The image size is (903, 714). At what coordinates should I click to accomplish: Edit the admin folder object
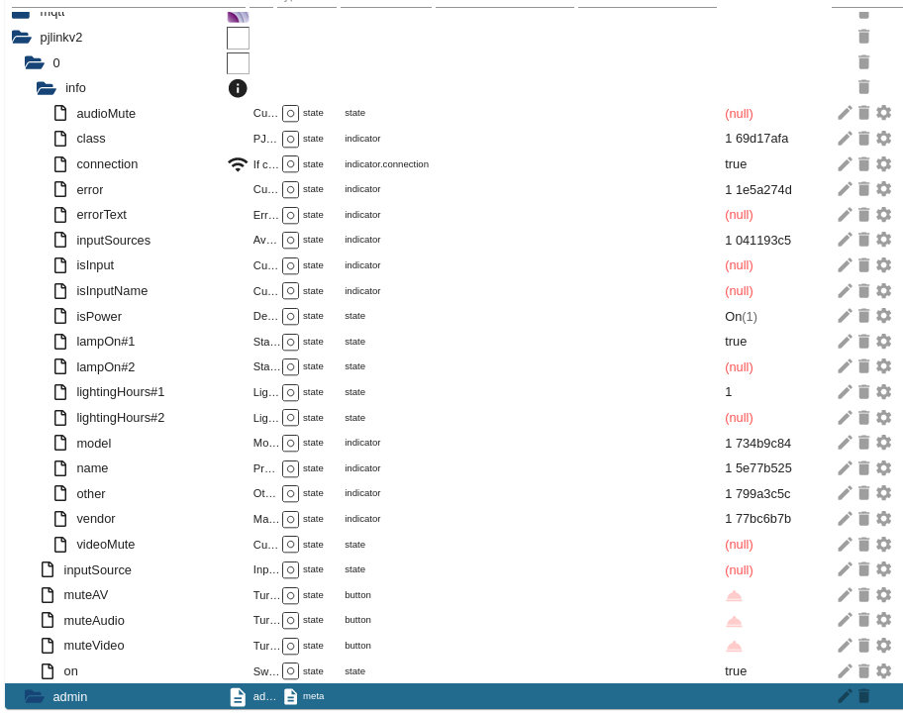coord(845,696)
